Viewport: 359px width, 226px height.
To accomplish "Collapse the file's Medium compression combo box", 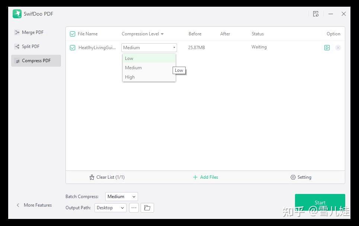I will pos(149,48).
